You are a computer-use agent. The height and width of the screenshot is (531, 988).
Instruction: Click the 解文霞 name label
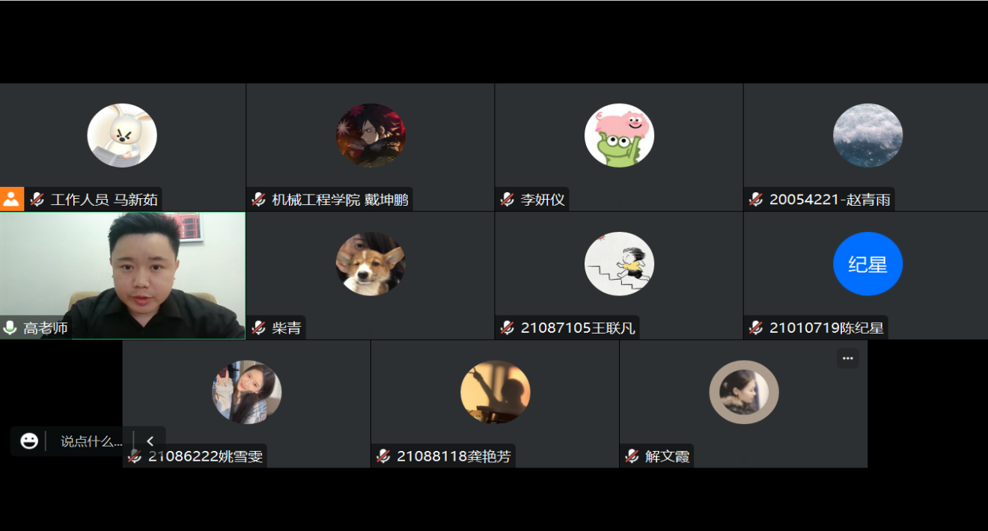coord(667,456)
